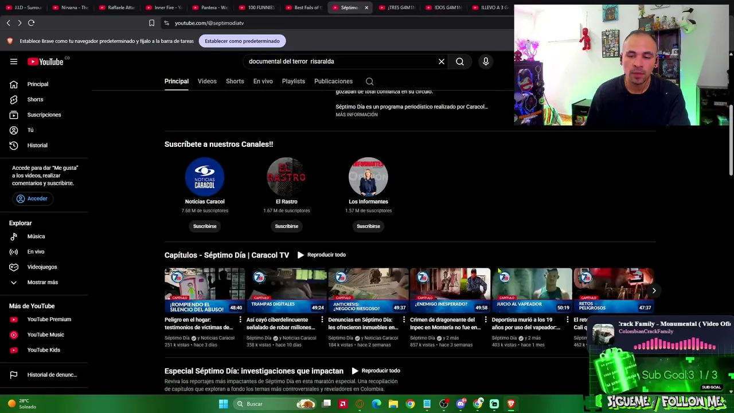This screenshot has width=734, height=413.
Task: Open 'Rompiendo el silencio del abuso' video thumbnail
Action: (205, 290)
